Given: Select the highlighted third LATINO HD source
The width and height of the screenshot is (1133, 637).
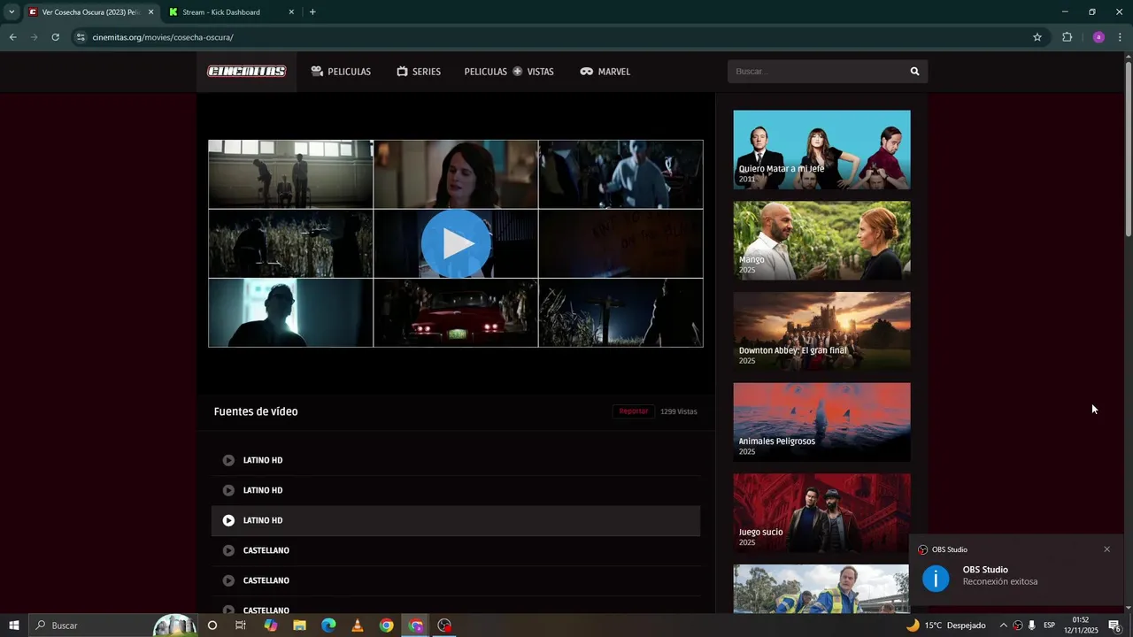Looking at the screenshot, I should point(456,520).
